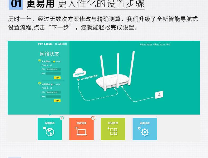Open the 路由设置 gears tile

(145, 129)
